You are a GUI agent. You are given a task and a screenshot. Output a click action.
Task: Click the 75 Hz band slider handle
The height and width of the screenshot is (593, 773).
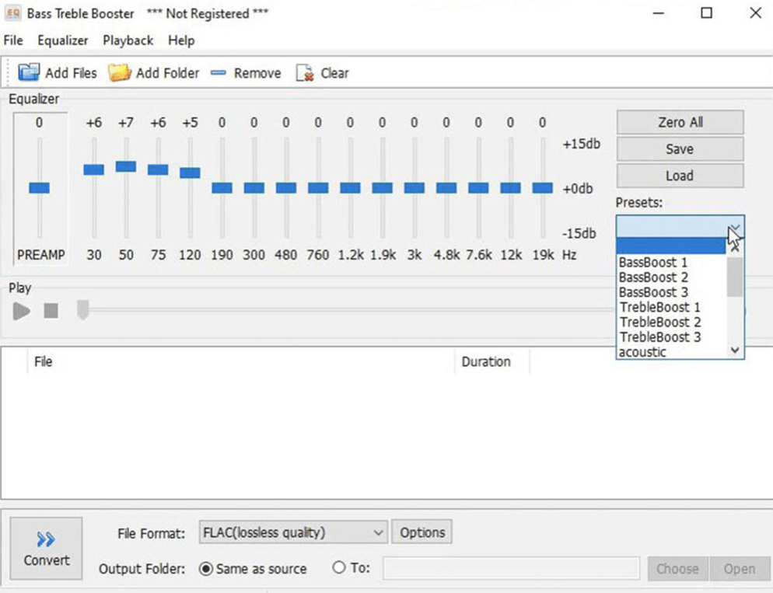(158, 170)
